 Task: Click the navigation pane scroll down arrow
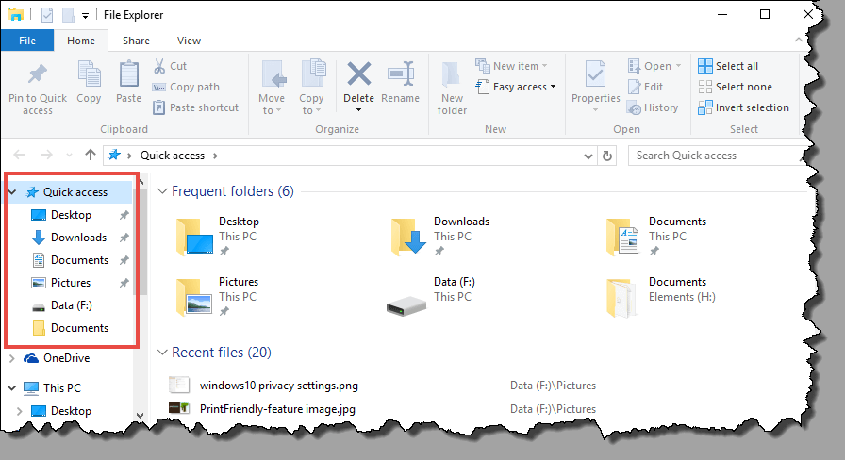tap(141, 416)
